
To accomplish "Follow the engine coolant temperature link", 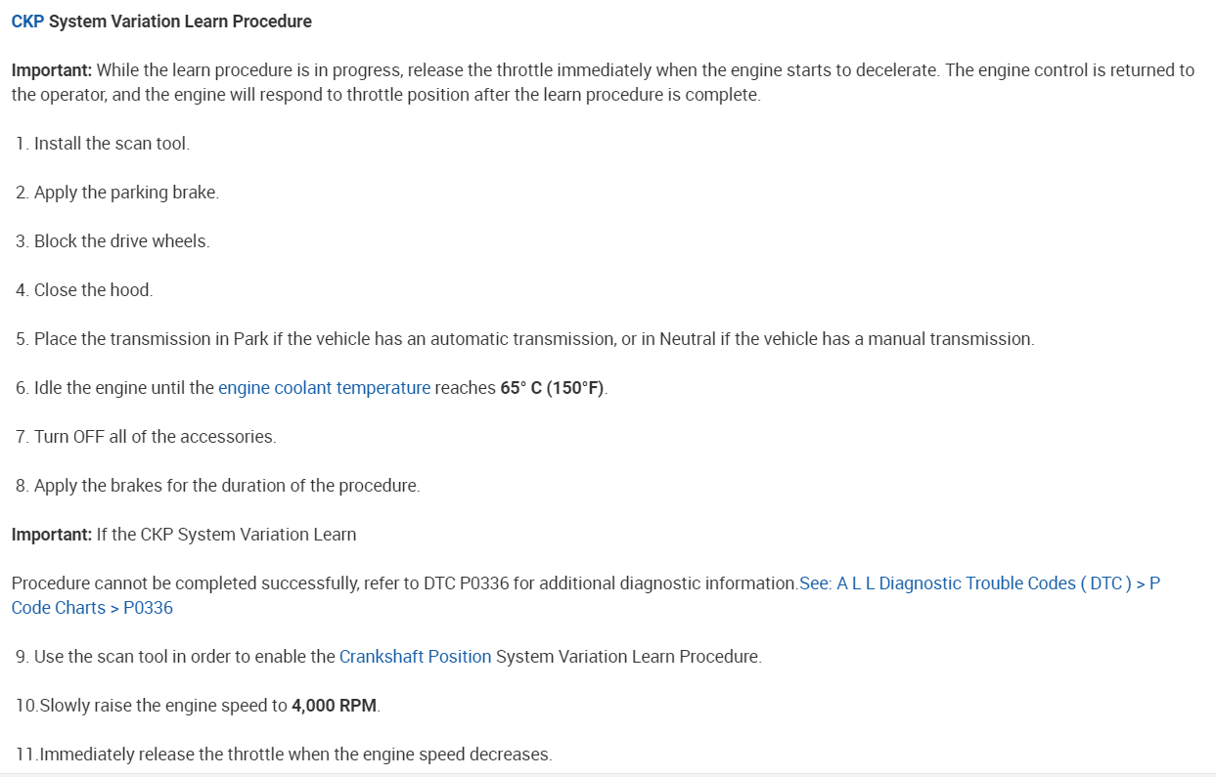I will (x=324, y=388).
